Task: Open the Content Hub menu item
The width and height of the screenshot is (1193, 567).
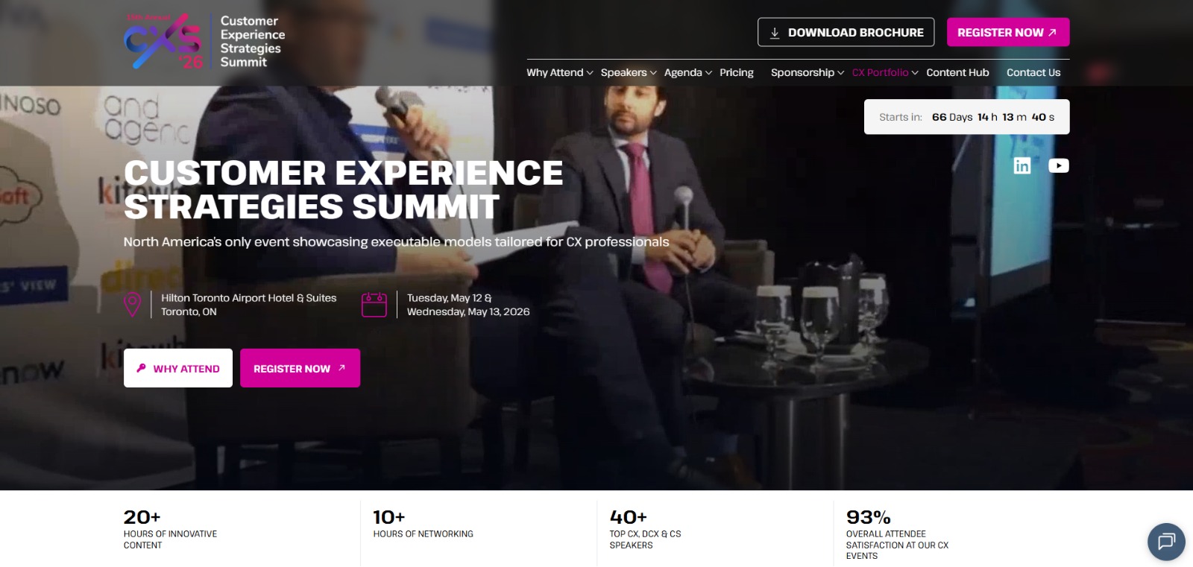Action: [x=957, y=72]
